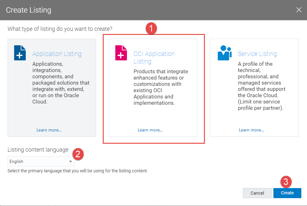Viewport: 307px width, 206px height.
Task: Click the Application Listing title
Action: (57, 54)
